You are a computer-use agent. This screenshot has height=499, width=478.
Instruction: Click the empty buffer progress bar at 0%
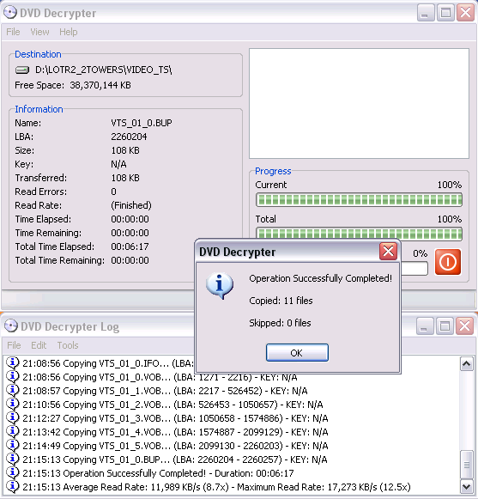point(414,269)
